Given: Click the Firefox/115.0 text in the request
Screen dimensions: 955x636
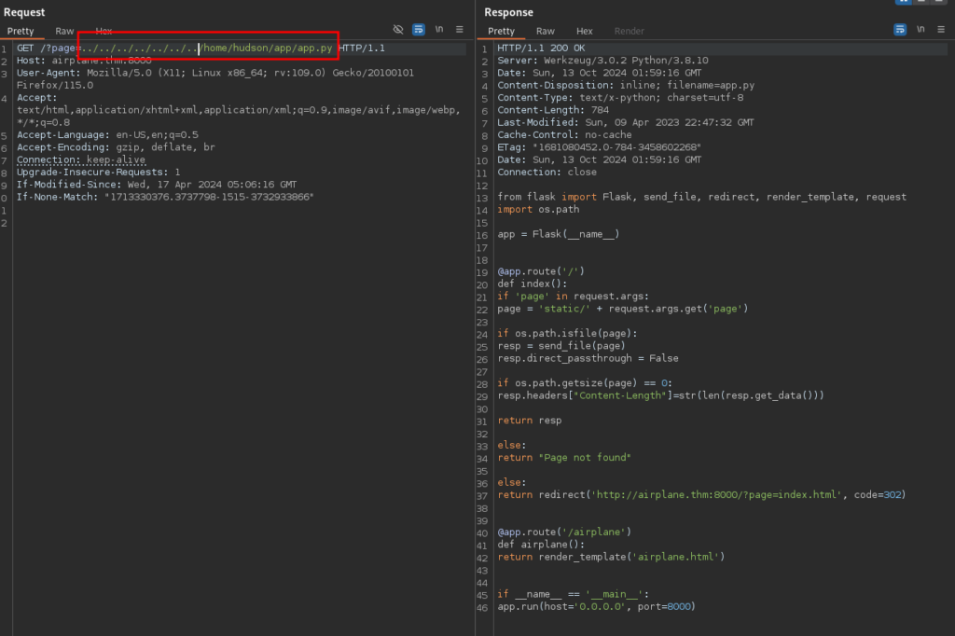Looking at the screenshot, I should pyautogui.click(x=55, y=85).
